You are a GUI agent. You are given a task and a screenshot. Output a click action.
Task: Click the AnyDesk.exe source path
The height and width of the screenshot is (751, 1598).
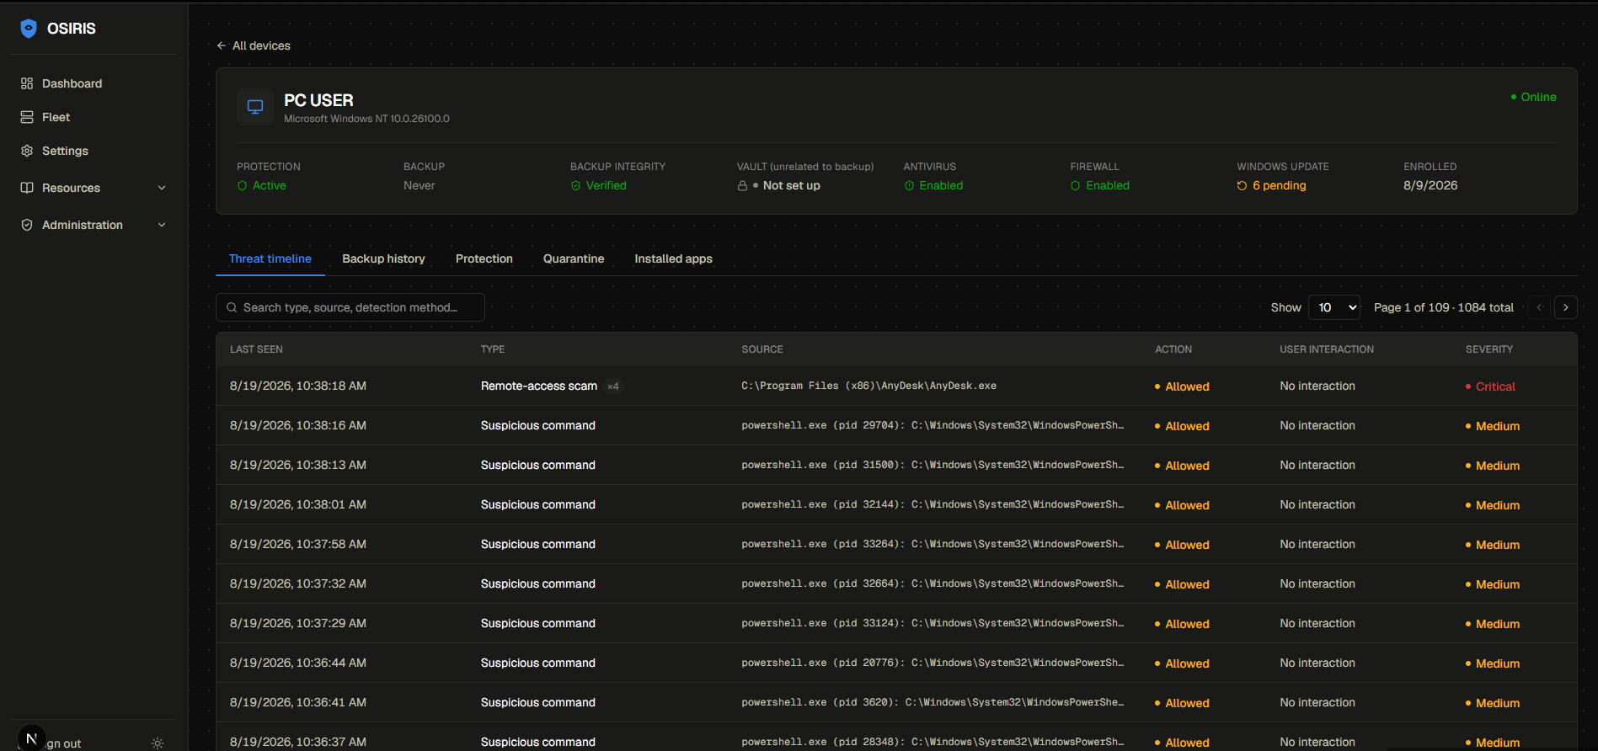click(868, 386)
